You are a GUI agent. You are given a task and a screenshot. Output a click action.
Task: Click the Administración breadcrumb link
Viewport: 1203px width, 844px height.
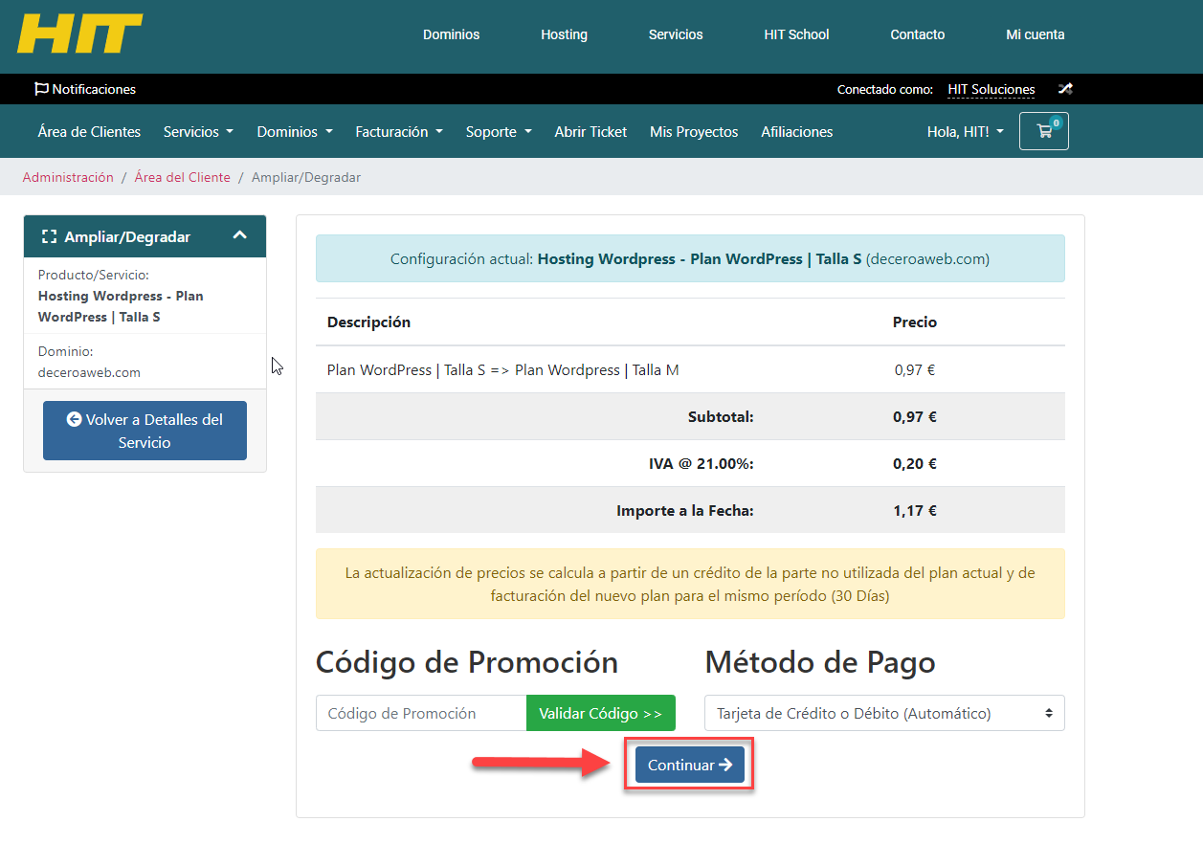pyautogui.click(x=68, y=177)
